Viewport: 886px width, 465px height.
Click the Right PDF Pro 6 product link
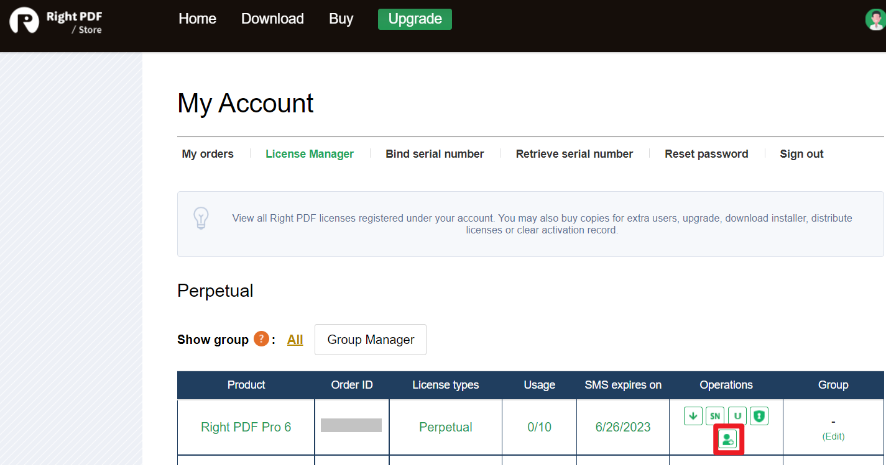coord(246,427)
